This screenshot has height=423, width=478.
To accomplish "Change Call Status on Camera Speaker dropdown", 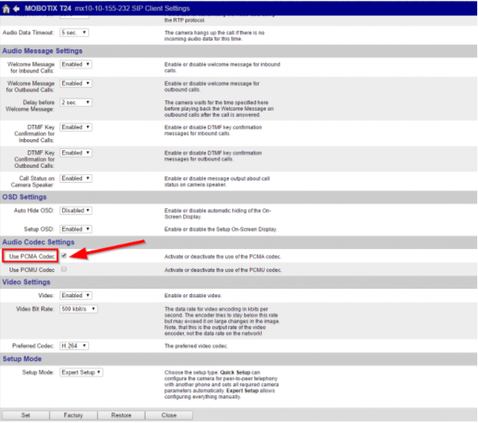I will coord(77,178).
